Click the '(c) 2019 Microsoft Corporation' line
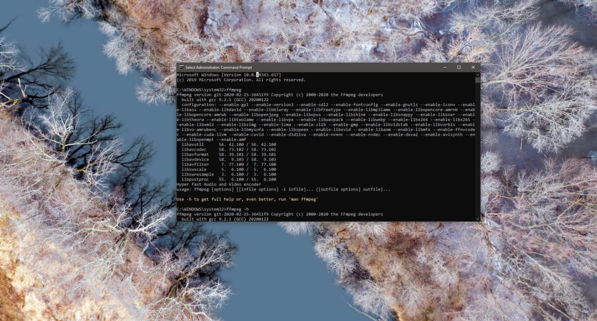Image resolution: width=597 pixels, height=321 pixels. (241, 80)
